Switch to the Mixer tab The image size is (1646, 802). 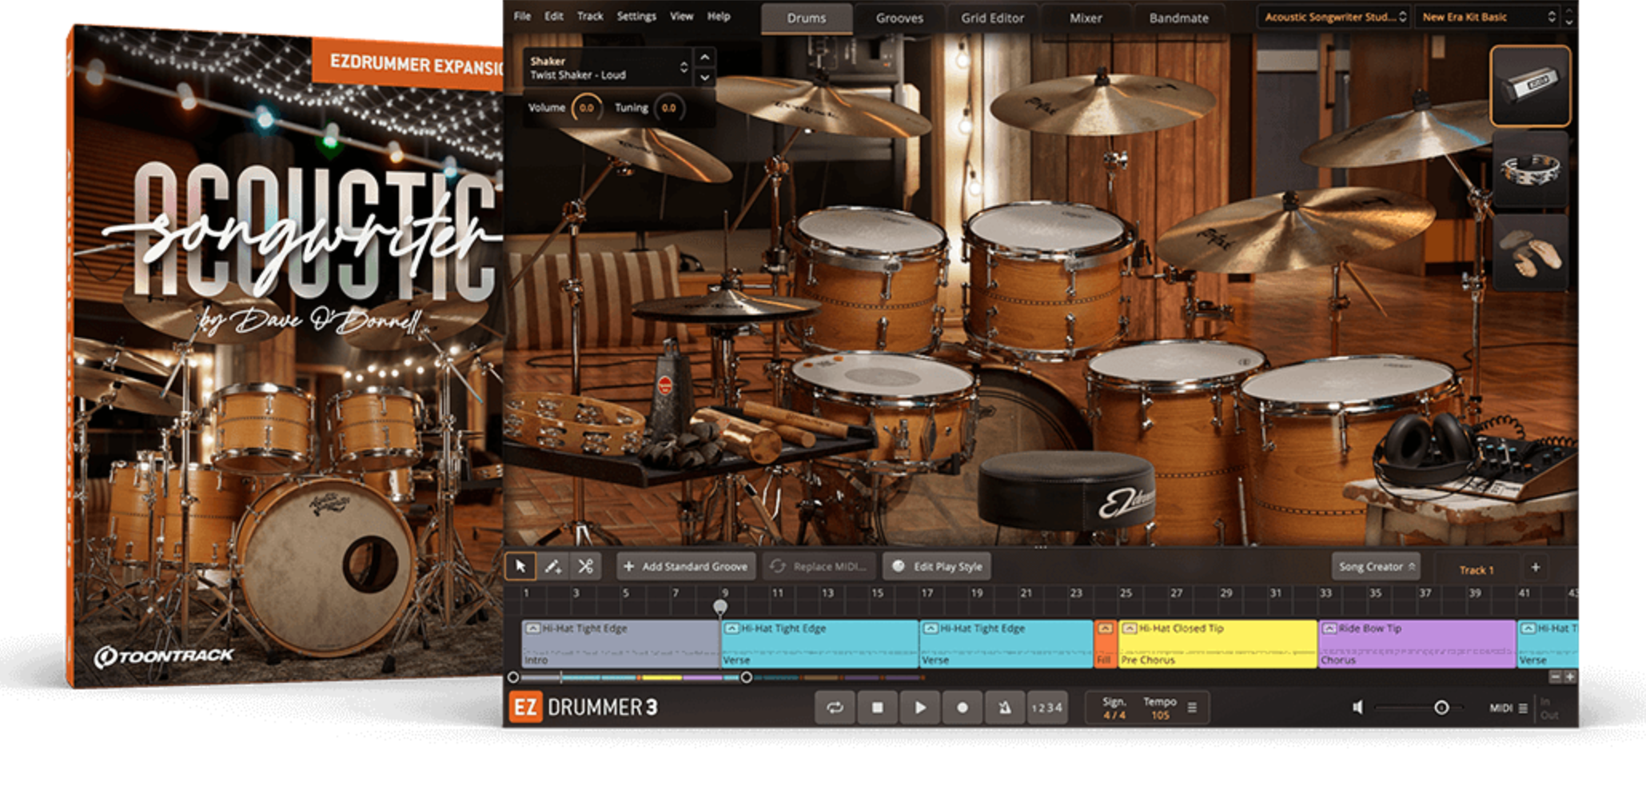[x=1086, y=18]
